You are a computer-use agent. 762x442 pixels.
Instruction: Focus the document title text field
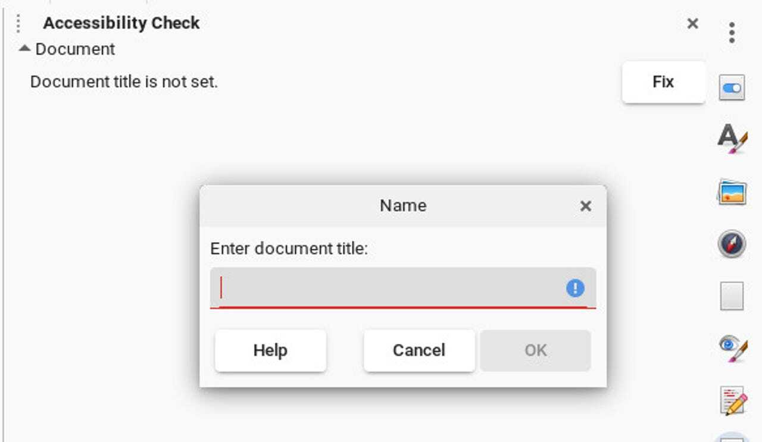tap(387, 289)
